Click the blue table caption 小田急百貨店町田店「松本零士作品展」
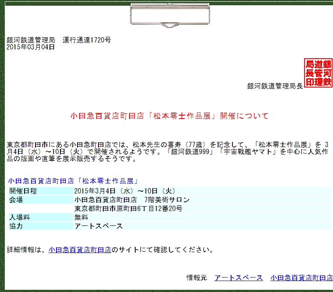 click(73, 181)
